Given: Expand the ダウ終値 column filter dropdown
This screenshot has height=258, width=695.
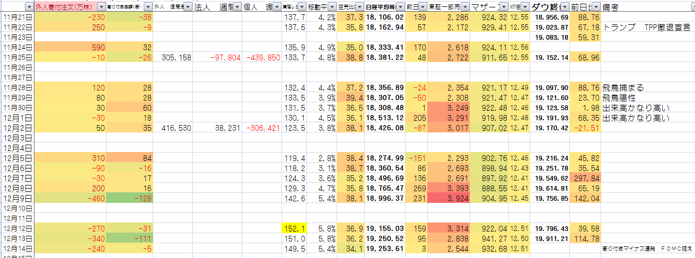Looking at the screenshot, I should (x=565, y=7).
